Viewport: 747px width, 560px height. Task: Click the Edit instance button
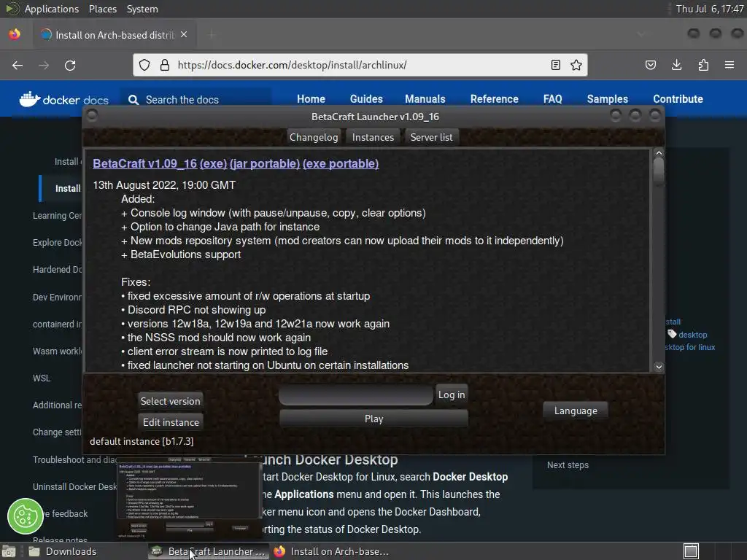click(171, 422)
